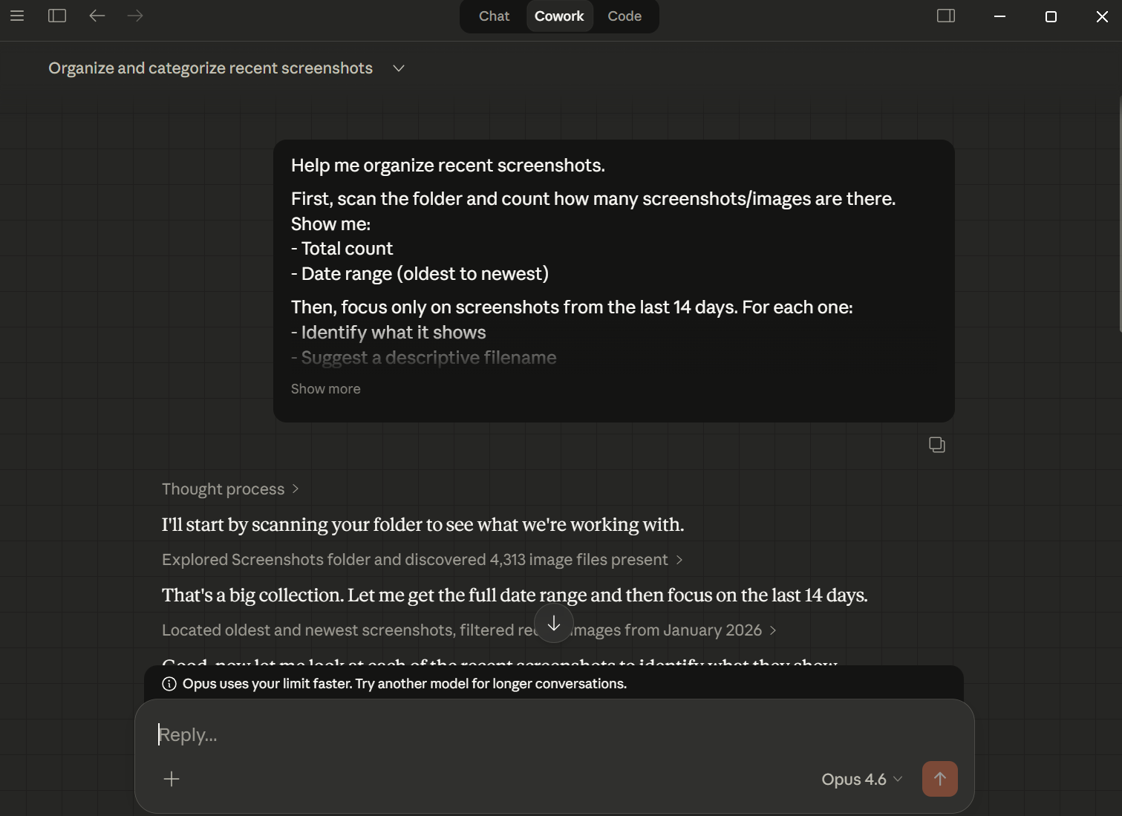The width and height of the screenshot is (1122, 816).
Task: Click the plus attachment icon
Action: coord(172,779)
